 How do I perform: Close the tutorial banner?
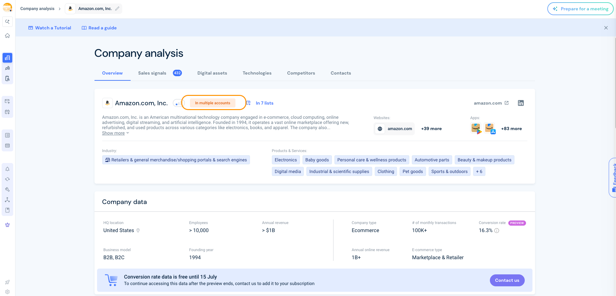pyautogui.click(x=606, y=28)
